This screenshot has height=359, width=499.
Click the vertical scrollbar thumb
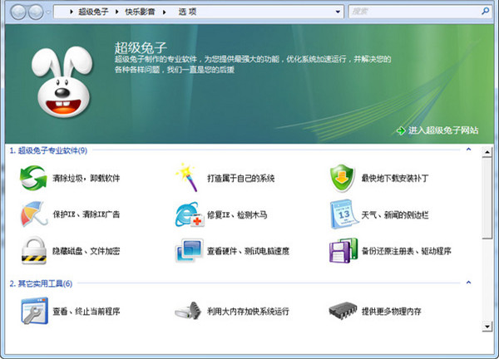[x=487, y=198]
